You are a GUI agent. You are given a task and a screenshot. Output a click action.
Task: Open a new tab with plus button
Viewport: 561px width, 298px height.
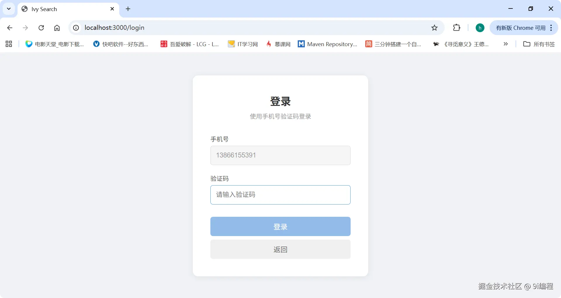(128, 9)
